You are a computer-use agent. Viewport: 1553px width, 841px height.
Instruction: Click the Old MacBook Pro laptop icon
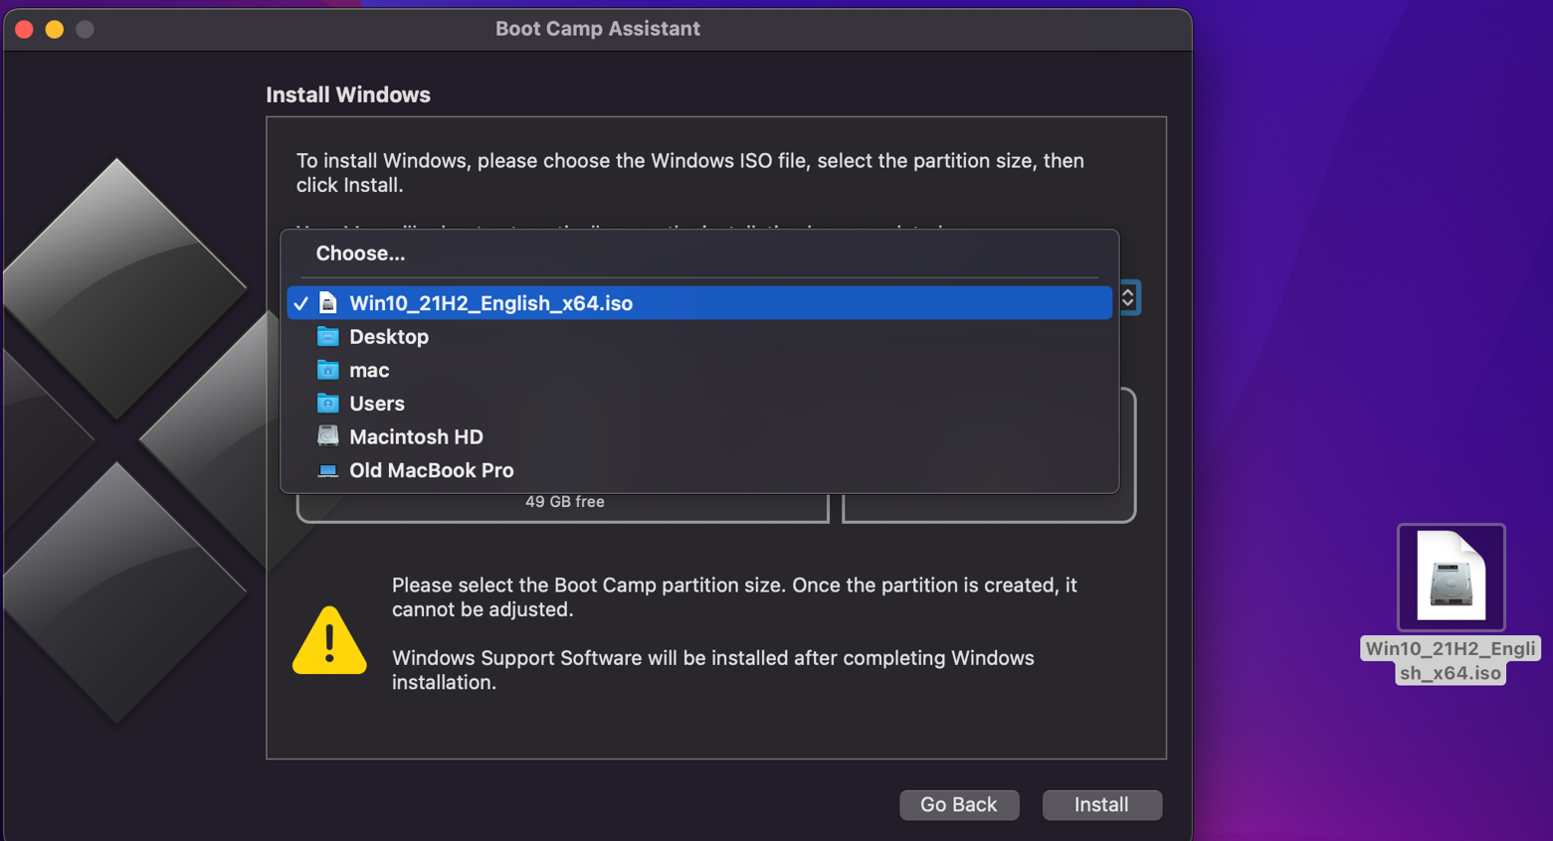pos(327,470)
